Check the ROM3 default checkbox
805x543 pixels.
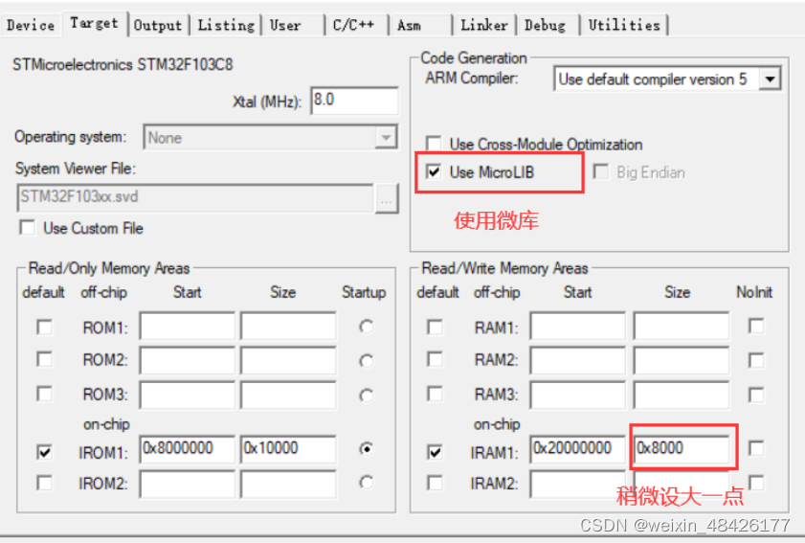point(45,394)
